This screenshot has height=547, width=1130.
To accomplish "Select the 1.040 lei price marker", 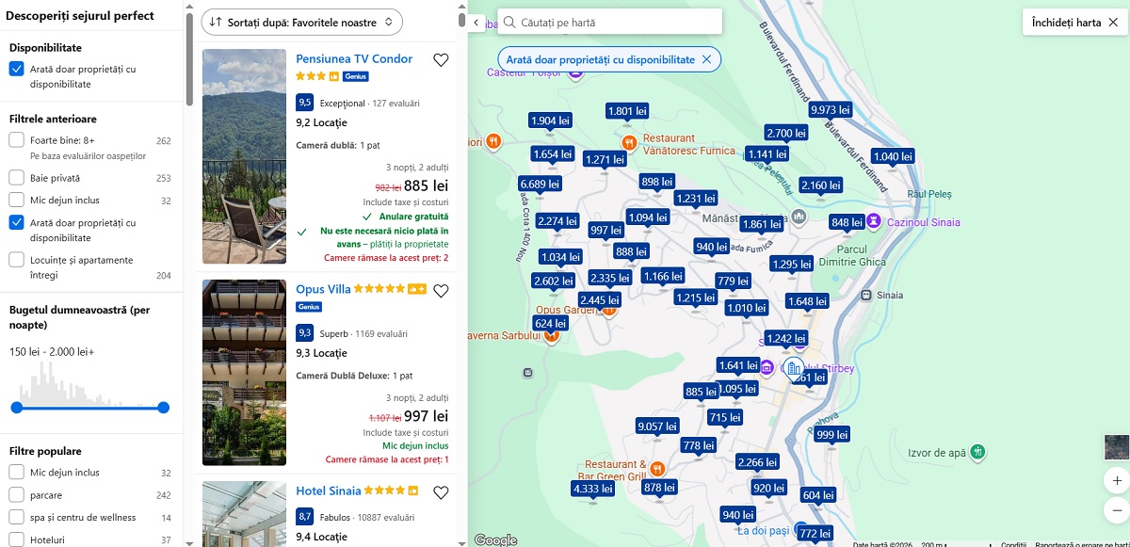I will coord(893,156).
